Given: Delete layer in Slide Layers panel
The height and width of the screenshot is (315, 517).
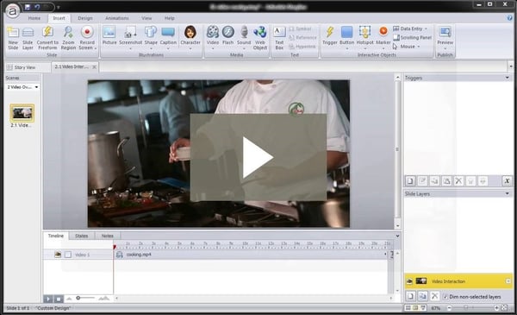Looking at the screenshot, I should pyautogui.click(x=434, y=296).
